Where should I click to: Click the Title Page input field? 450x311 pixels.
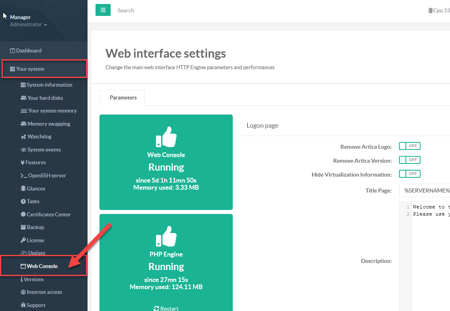pos(424,190)
